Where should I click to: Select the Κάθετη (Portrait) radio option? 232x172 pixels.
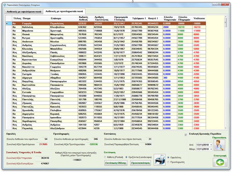105,157
